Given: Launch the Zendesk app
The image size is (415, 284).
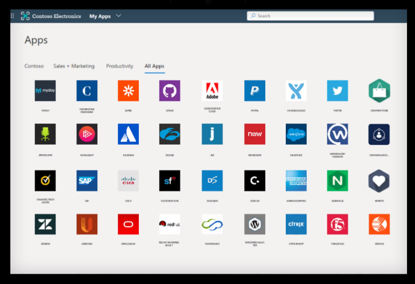Looking at the screenshot, I should [x=45, y=224].
